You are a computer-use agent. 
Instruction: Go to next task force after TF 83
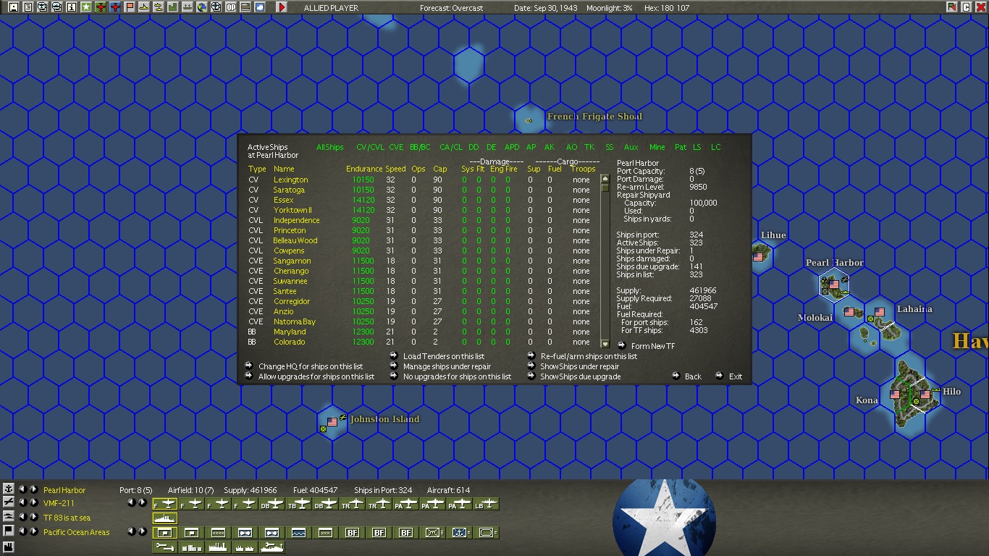pos(33,517)
